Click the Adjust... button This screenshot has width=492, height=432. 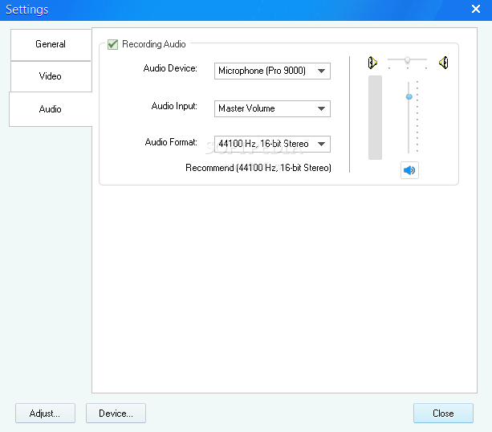pos(45,414)
